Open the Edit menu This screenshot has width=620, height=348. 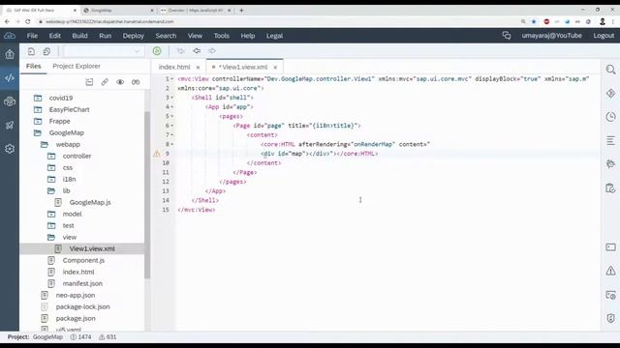tap(54, 36)
